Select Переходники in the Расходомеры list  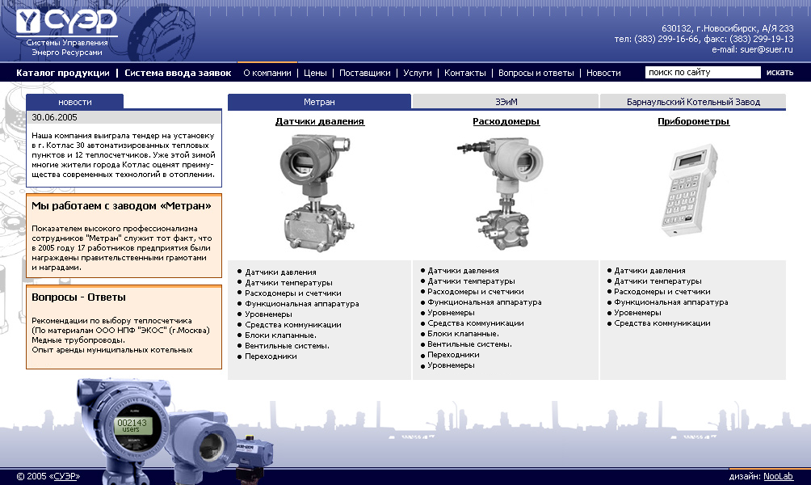[454, 355]
